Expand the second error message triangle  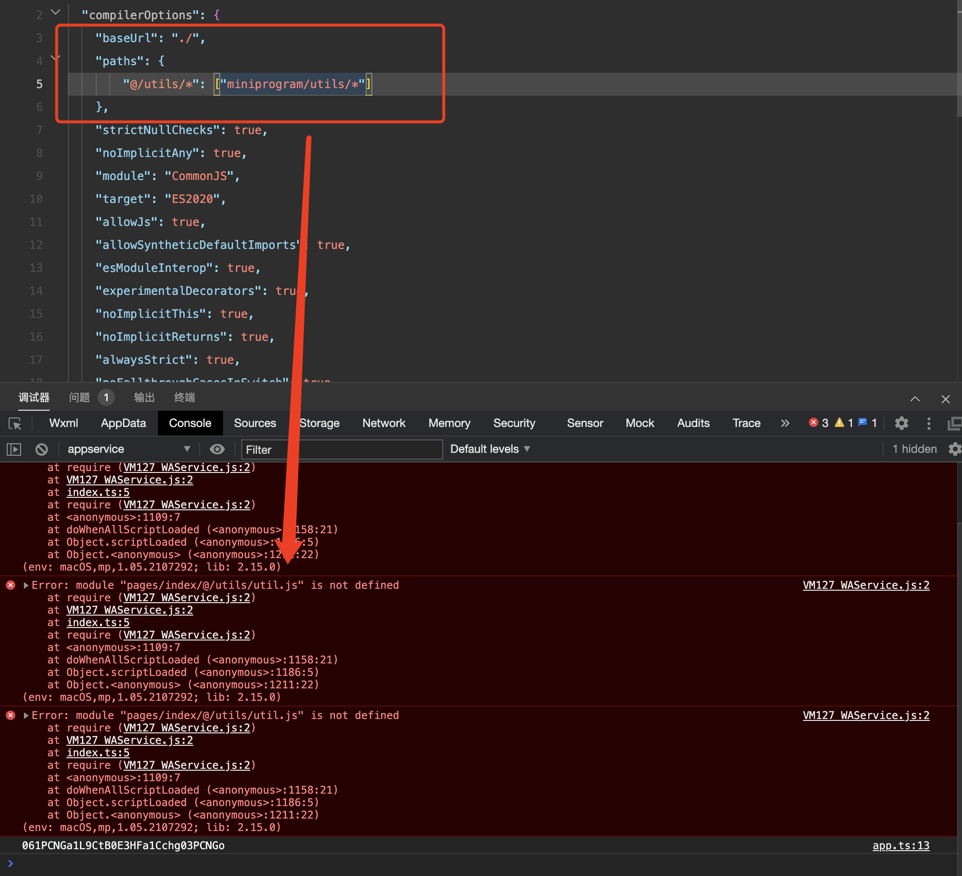tap(26, 715)
